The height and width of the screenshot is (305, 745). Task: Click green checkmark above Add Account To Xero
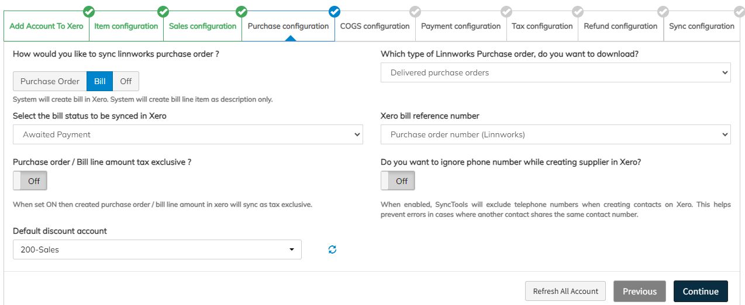coord(88,11)
